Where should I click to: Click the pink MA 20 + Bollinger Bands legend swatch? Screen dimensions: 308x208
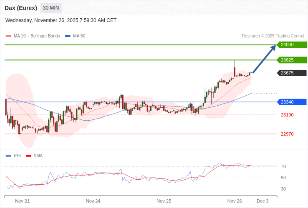pyautogui.click(x=8, y=36)
